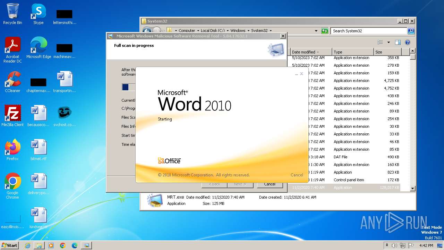The image size is (444, 250).
Task: Open the view options dropdown arrow
Action: 388,42
